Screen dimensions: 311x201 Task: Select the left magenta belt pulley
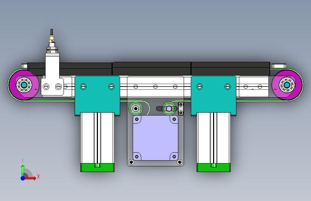pyautogui.click(x=24, y=85)
